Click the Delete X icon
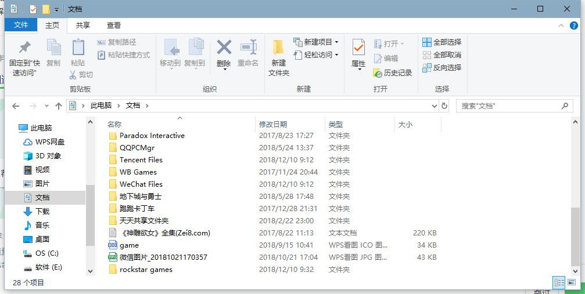This screenshot has height=294, width=585. pyautogui.click(x=224, y=48)
